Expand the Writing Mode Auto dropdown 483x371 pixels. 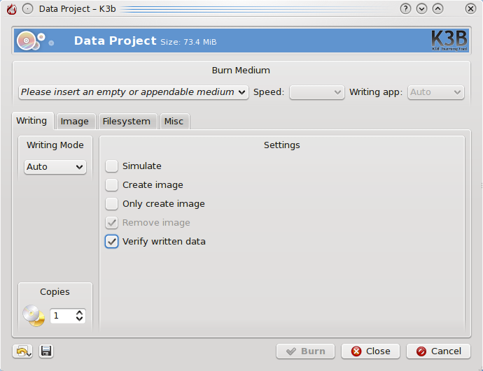(55, 167)
